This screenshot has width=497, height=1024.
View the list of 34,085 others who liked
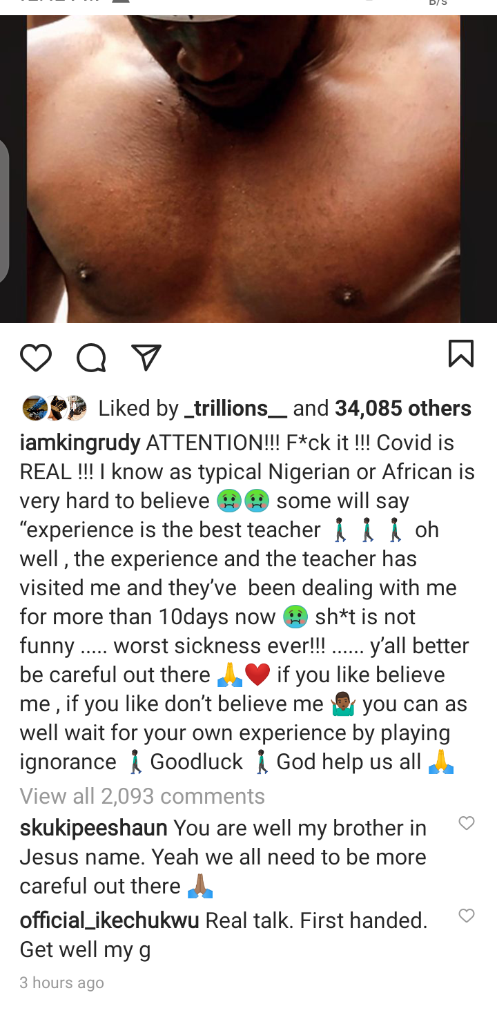pos(403,408)
